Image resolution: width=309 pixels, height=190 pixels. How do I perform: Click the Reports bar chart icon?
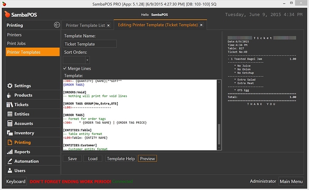click(x=10, y=152)
